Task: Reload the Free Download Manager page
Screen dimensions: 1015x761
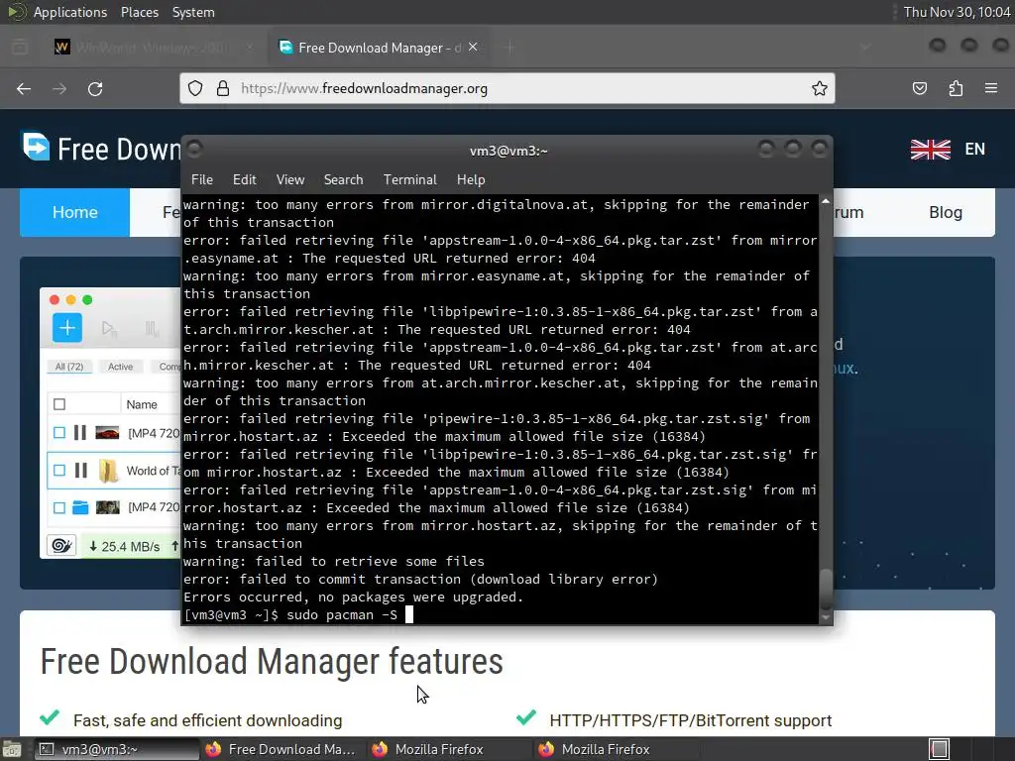Action: [x=95, y=88]
